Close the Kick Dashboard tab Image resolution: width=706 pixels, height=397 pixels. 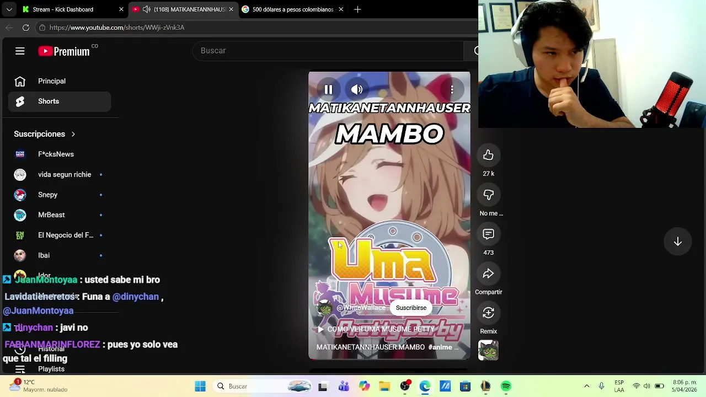(x=121, y=9)
